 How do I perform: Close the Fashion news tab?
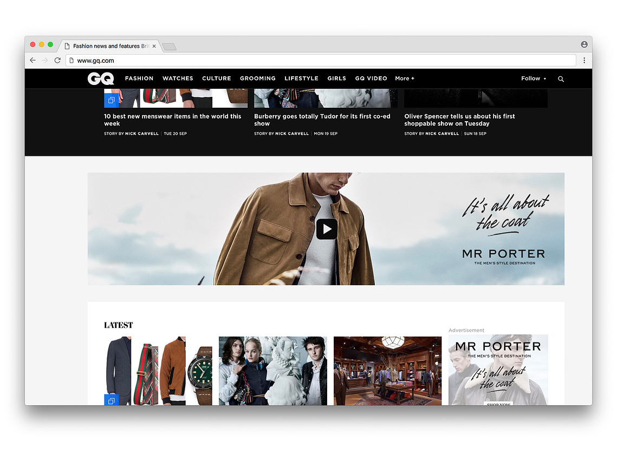[x=154, y=47]
